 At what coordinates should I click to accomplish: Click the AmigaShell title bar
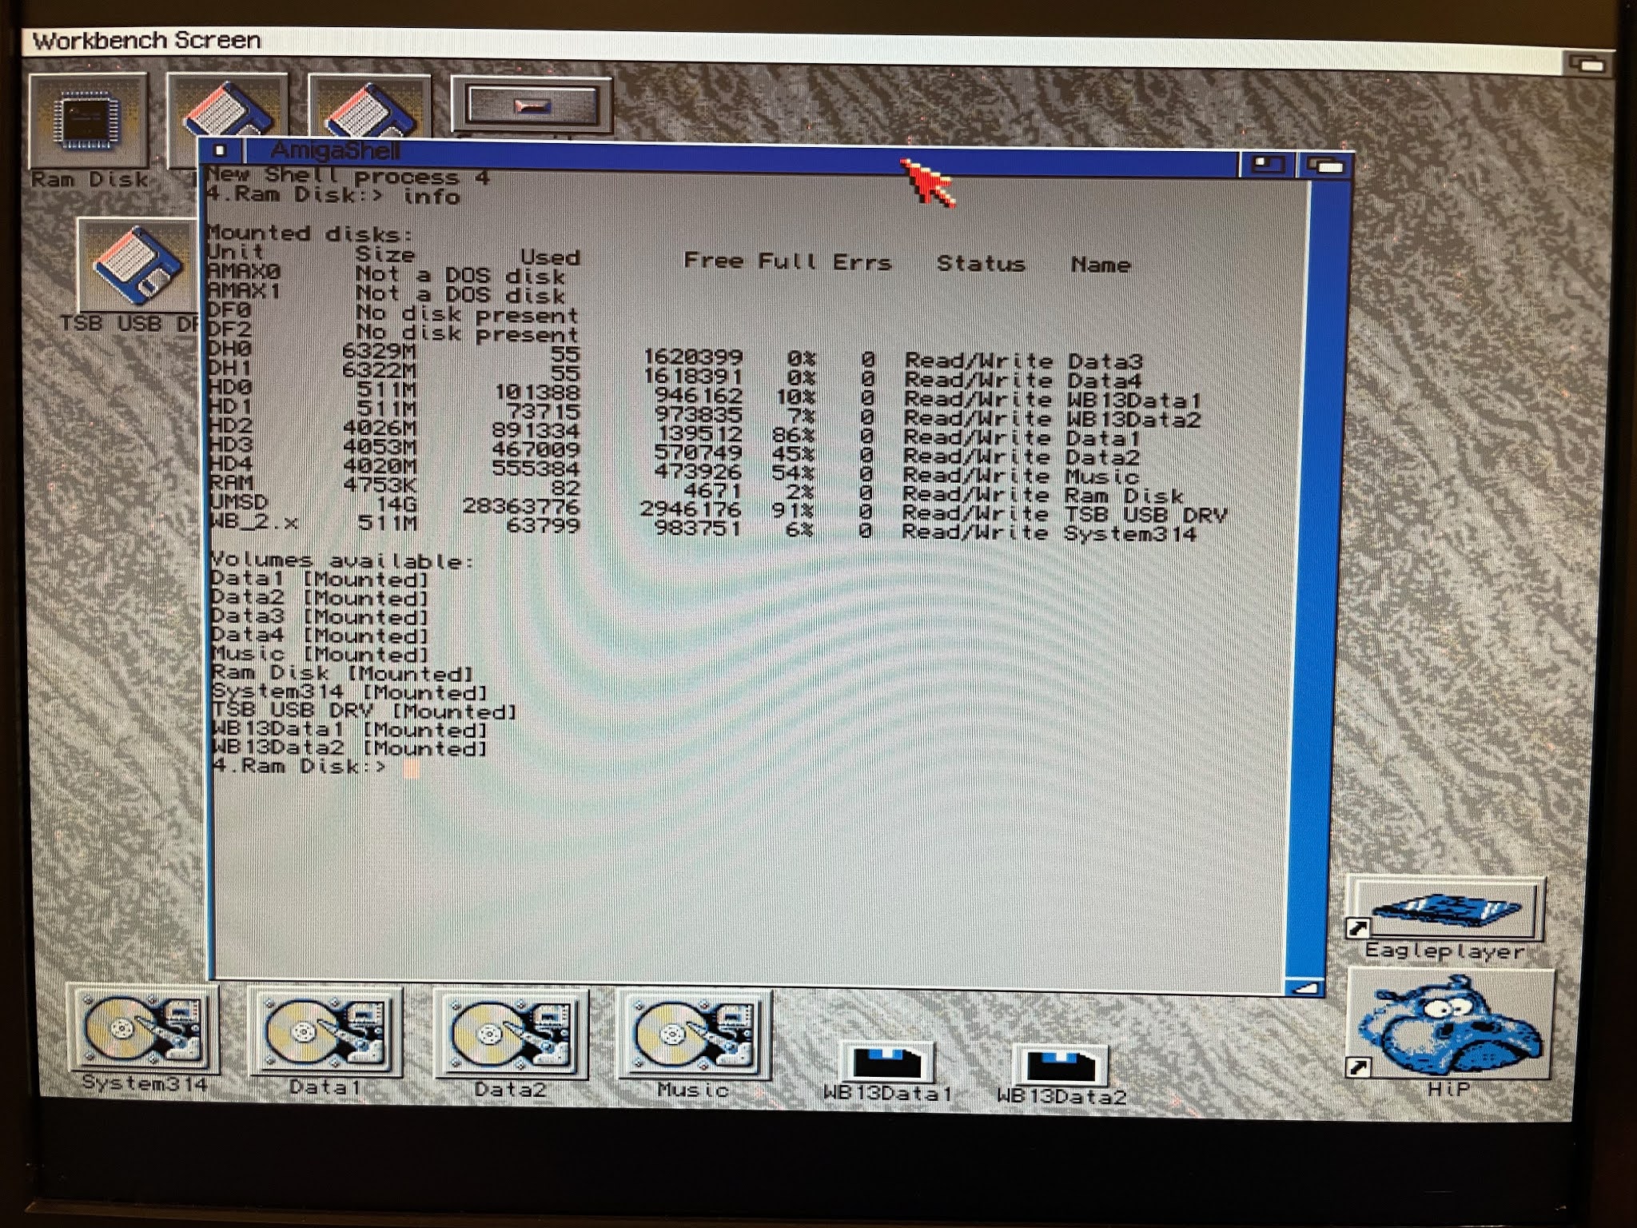(x=639, y=156)
